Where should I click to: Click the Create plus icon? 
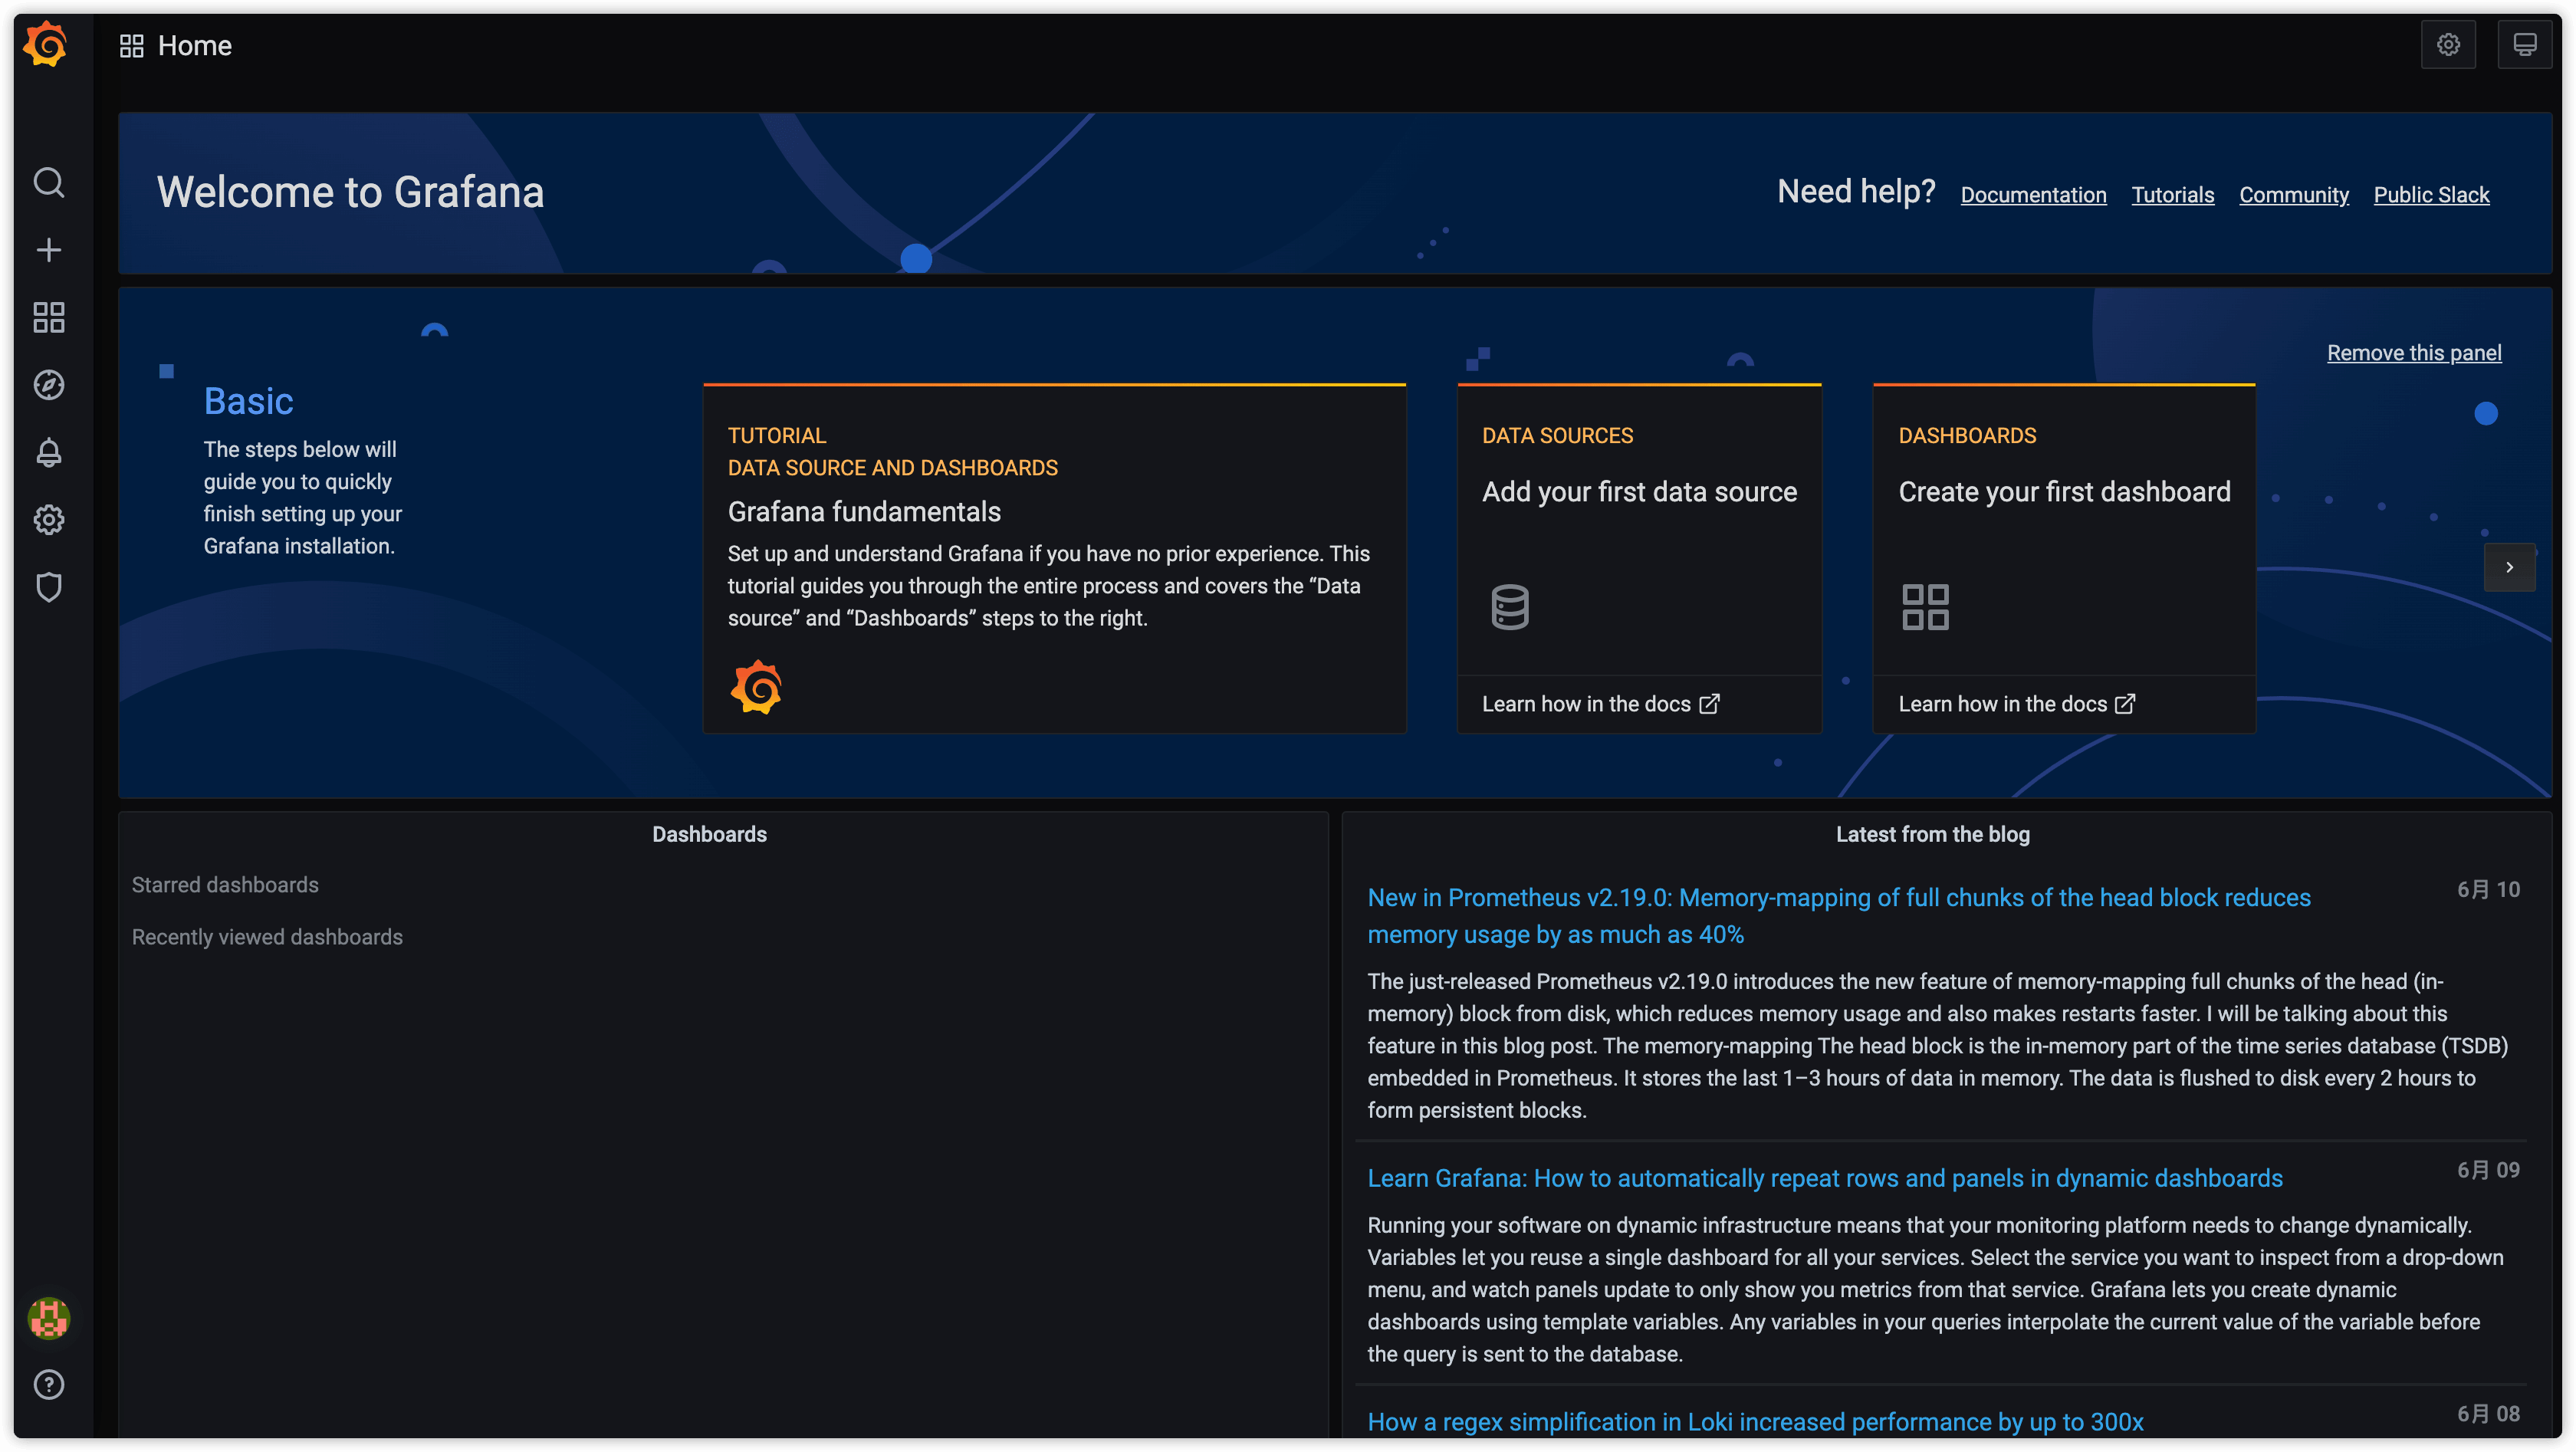[x=49, y=250]
